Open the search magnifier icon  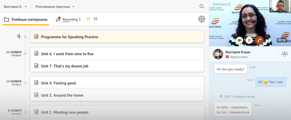pos(202,6)
